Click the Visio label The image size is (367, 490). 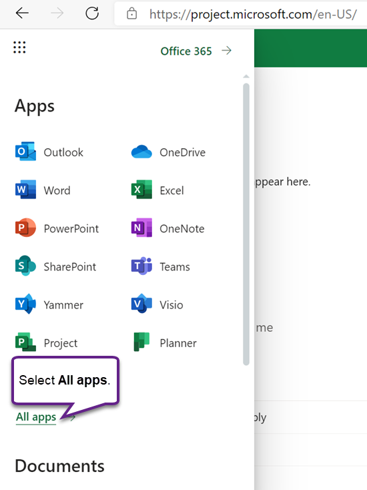coord(171,305)
